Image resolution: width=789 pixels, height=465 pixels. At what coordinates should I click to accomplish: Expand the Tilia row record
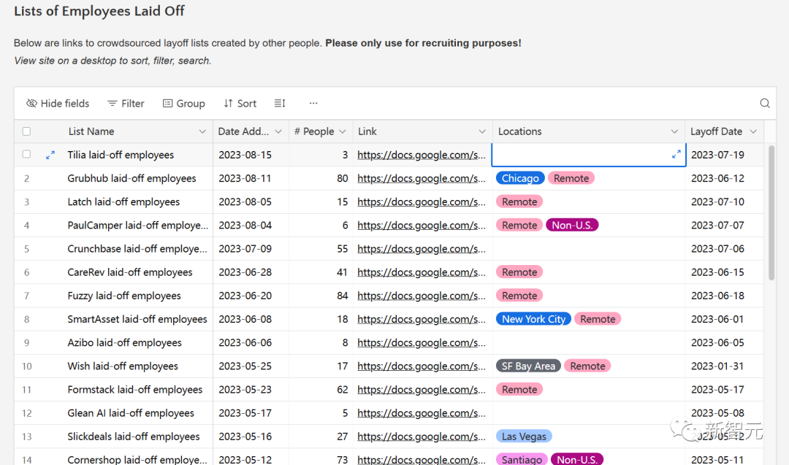coord(50,155)
